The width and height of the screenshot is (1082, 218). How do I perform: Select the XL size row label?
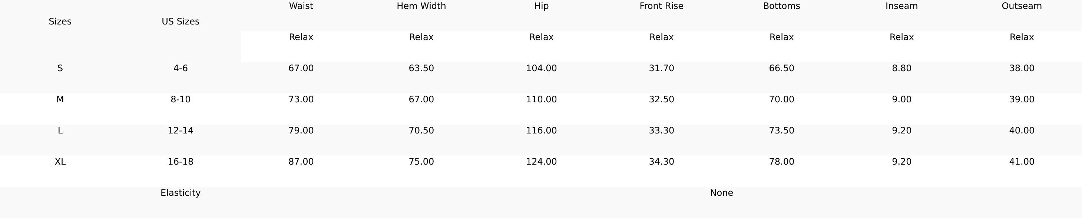click(x=60, y=162)
